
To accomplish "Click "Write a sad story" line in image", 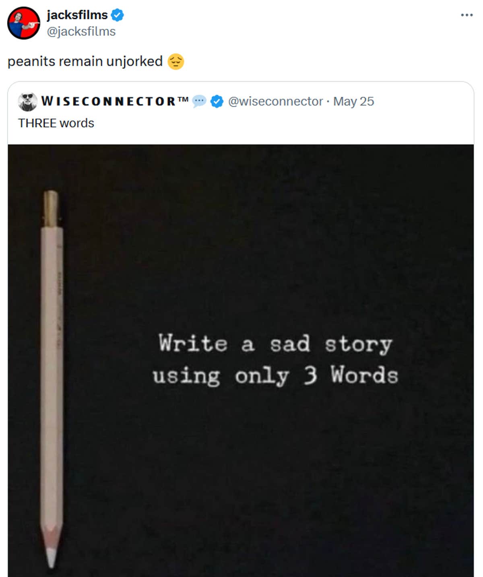I will 275,344.
